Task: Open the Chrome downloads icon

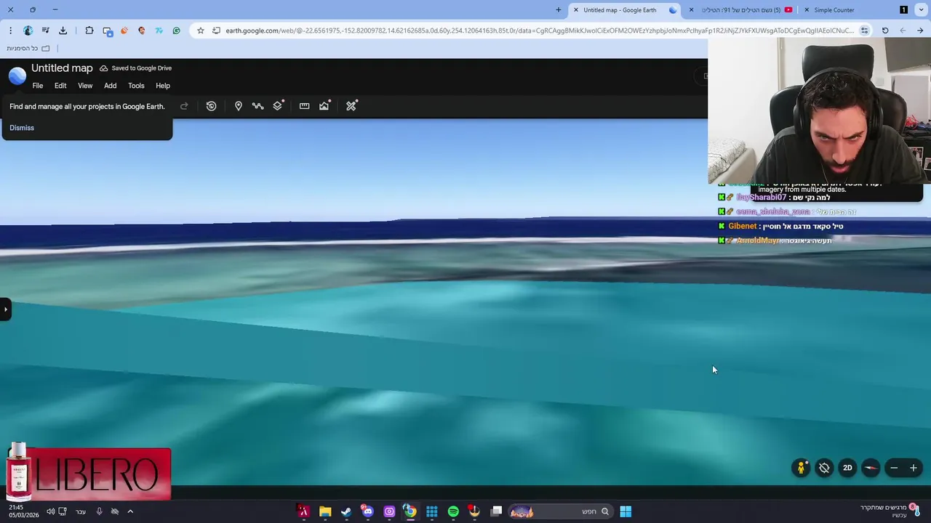Action: (x=63, y=31)
